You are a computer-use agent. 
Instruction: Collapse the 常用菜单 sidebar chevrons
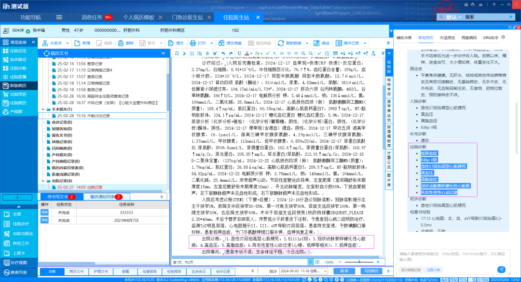point(34,42)
